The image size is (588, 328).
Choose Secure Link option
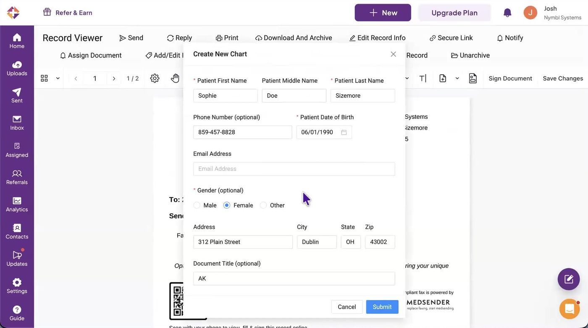(x=451, y=38)
